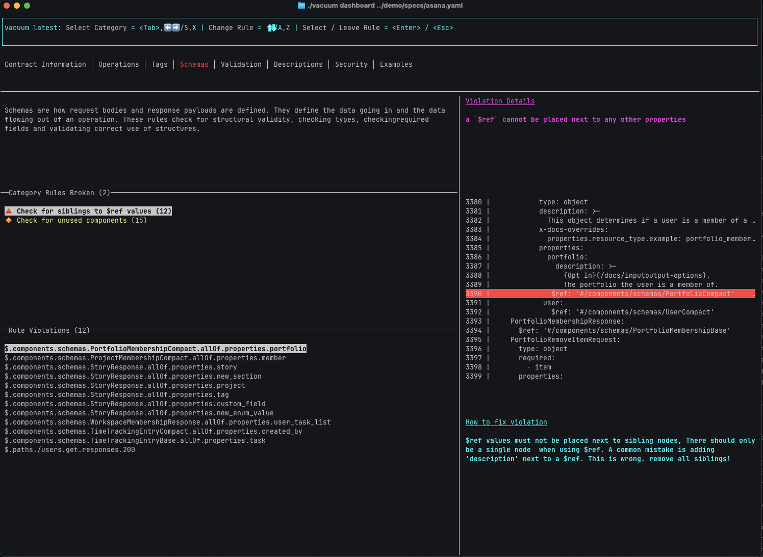This screenshot has width=763, height=557.
Task: Click the 'Category Rules Broken (2)' section header
Action: (60, 193)
